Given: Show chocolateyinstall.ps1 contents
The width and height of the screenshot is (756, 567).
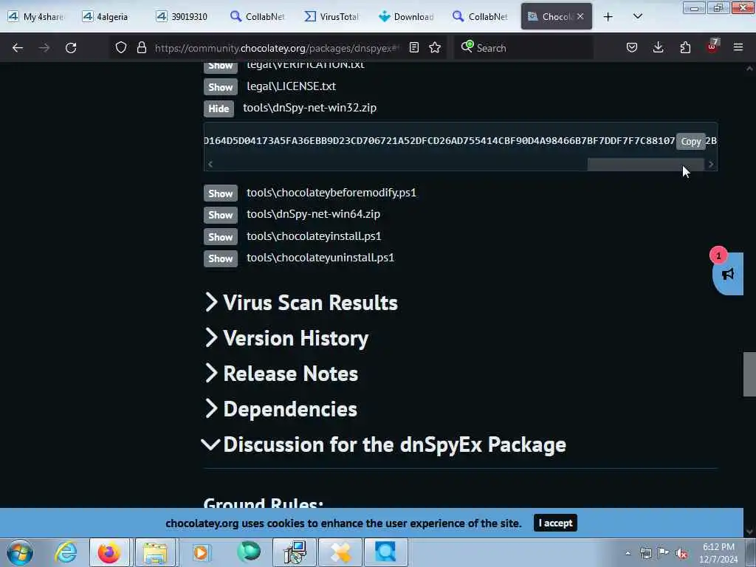Looking at the screenshot, I should tap(221, 237).
